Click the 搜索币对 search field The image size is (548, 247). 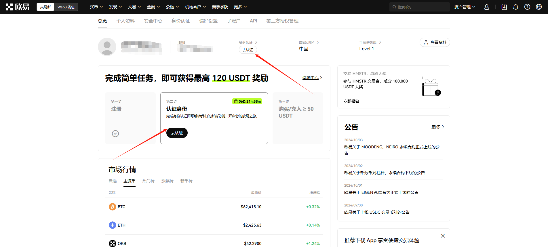pos(420,7)
